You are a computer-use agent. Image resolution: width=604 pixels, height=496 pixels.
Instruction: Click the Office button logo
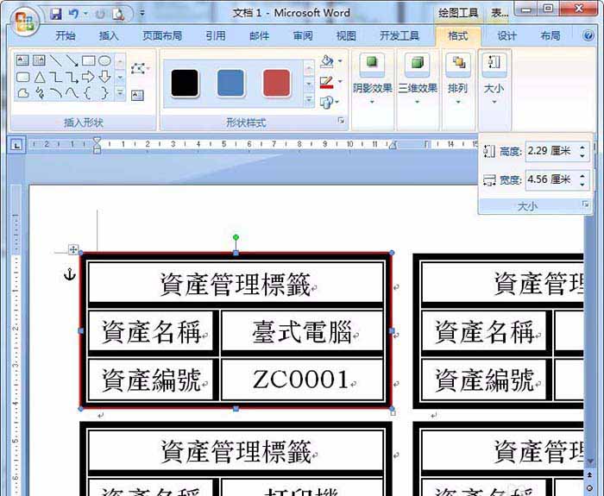tap(25, 22)
